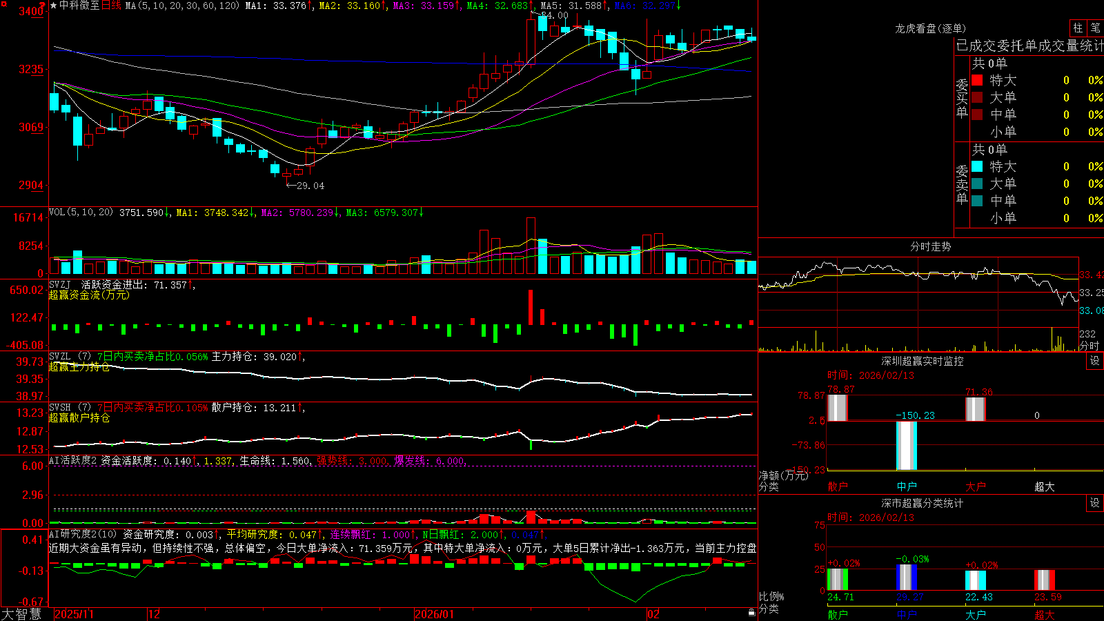This screenshot has height=621, width=1104.
Task: Click dark red 中单 swatch under 委买单
Action: point(977,115)
